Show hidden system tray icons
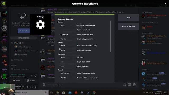Image resolution: width=169 pixels, height=95 pixels. [x=144, y=93]
